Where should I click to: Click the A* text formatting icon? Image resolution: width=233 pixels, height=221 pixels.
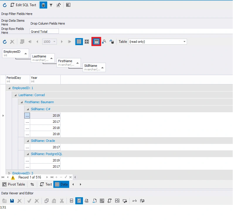[x=59, y=5]
